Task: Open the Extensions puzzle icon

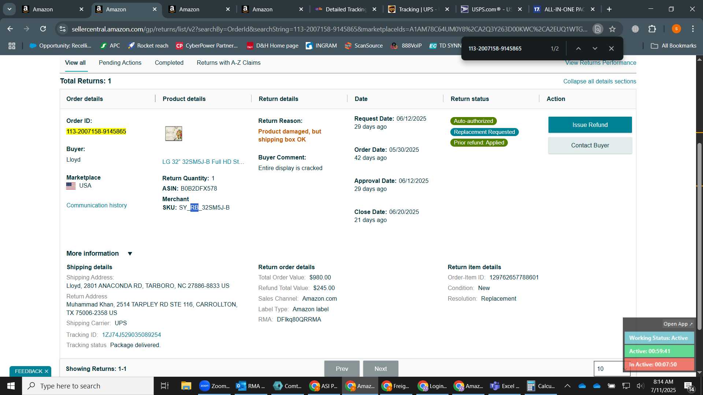Action: coord(652,29)
